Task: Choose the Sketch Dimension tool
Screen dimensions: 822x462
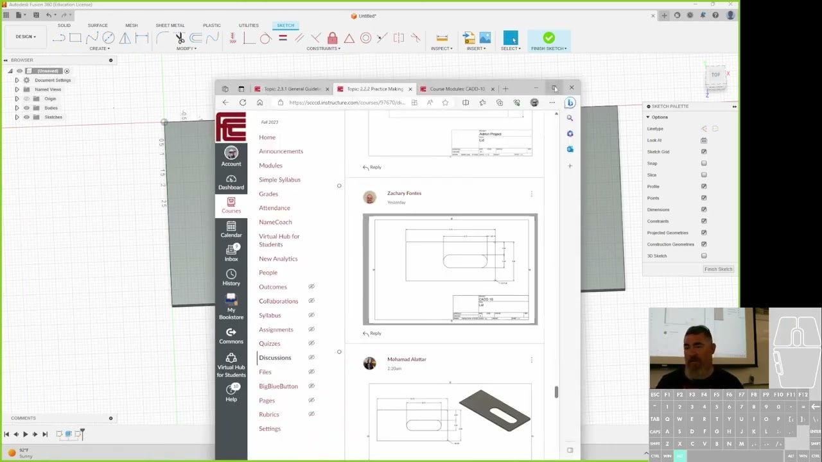Action: tap(142, 38)
